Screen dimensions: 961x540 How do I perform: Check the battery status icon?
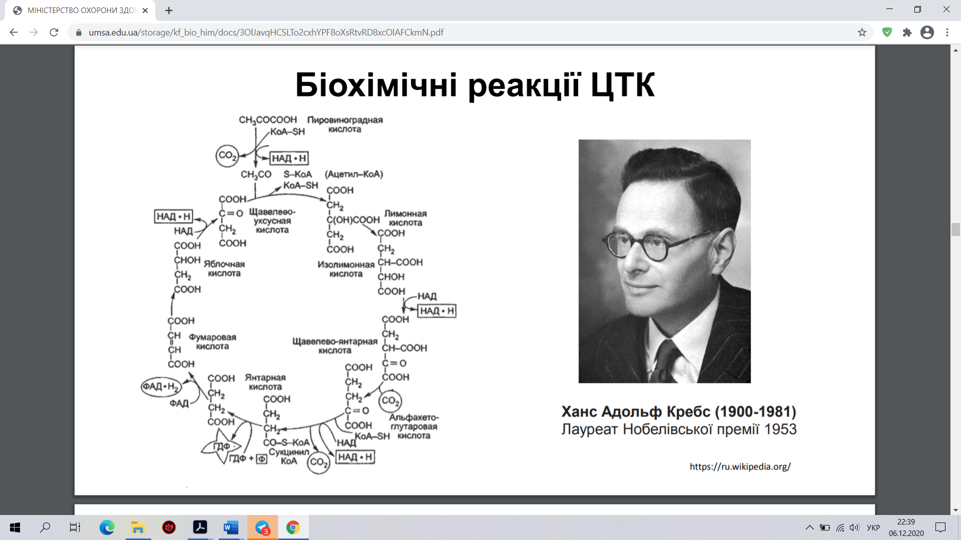824,527
